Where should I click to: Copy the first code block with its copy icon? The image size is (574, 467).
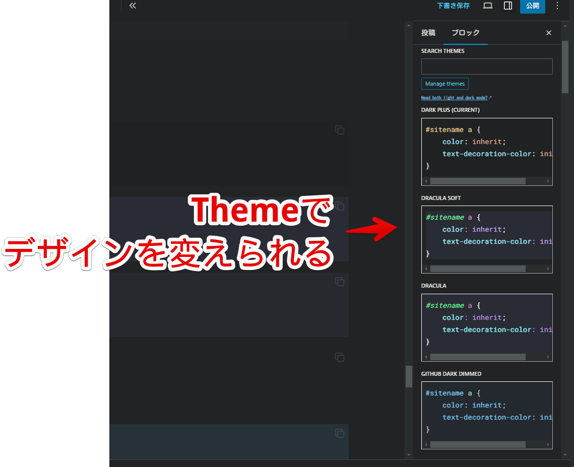pyautogui.click(x=340, y=130)
